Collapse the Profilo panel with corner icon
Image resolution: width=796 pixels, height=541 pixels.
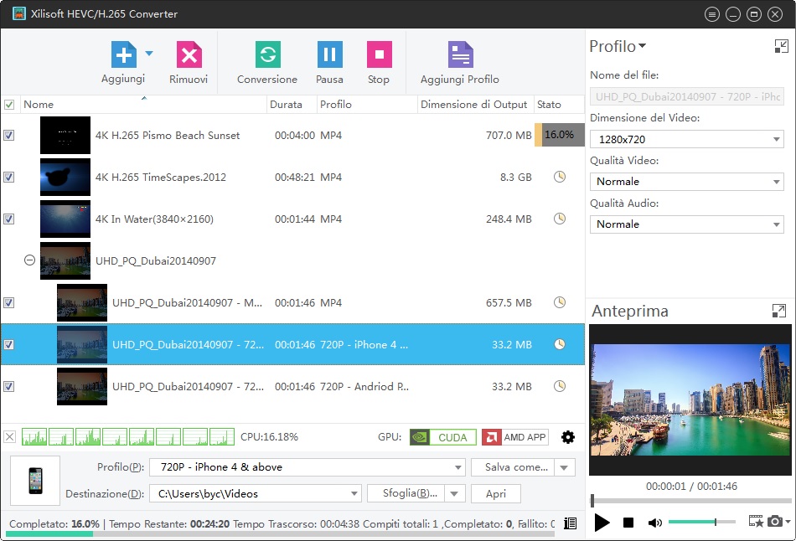tap(781, 46)
